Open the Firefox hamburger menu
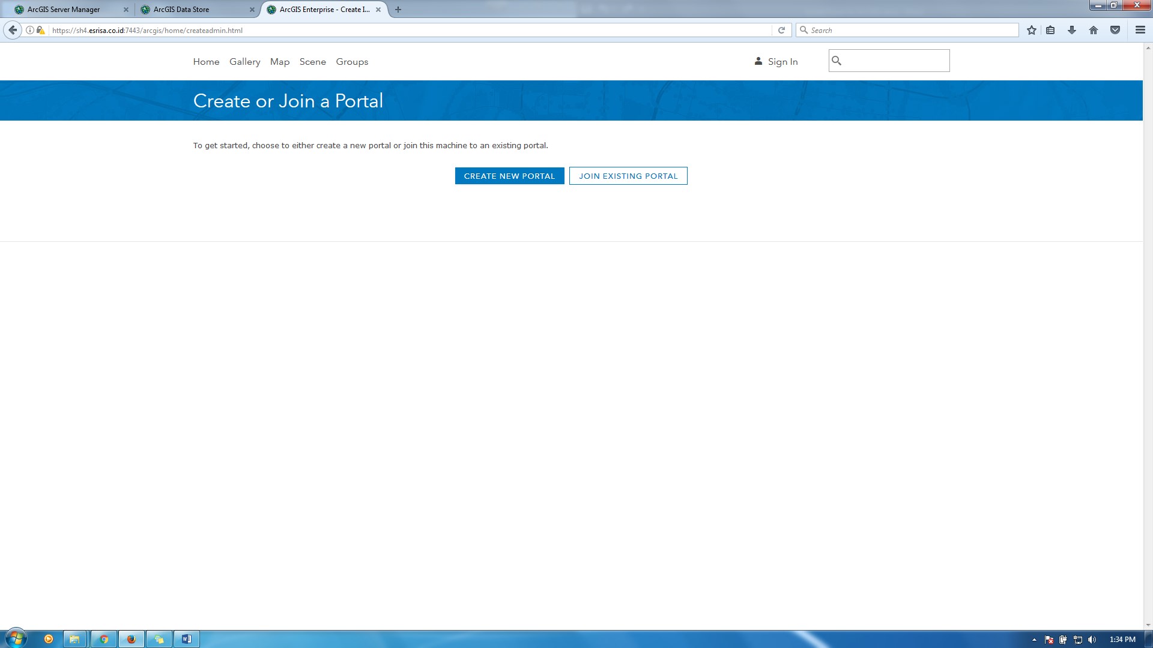This screenshot has width=1153, height=648. (1140, 30)
